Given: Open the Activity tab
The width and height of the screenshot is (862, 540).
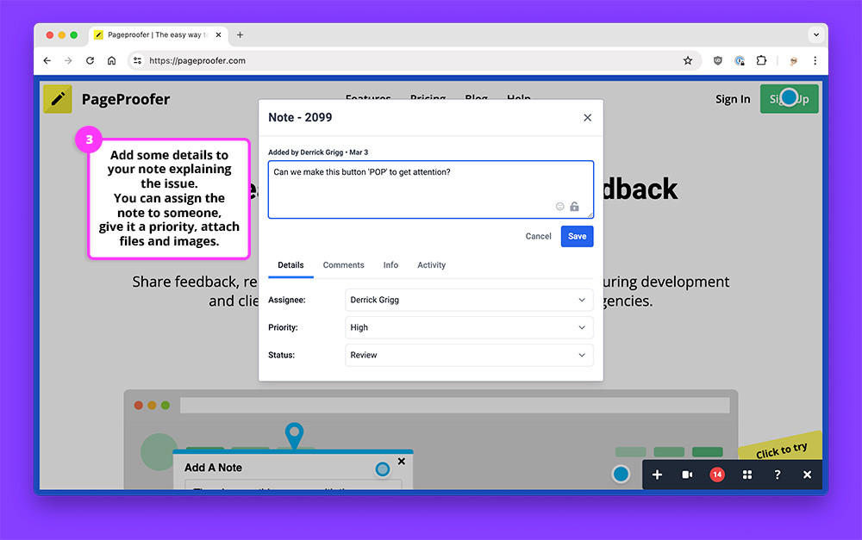Looking at the screenshot, I should tap(431, 265).
